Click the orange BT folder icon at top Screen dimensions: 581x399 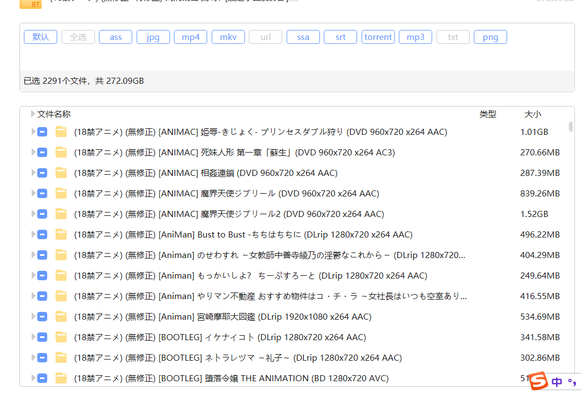31,3
